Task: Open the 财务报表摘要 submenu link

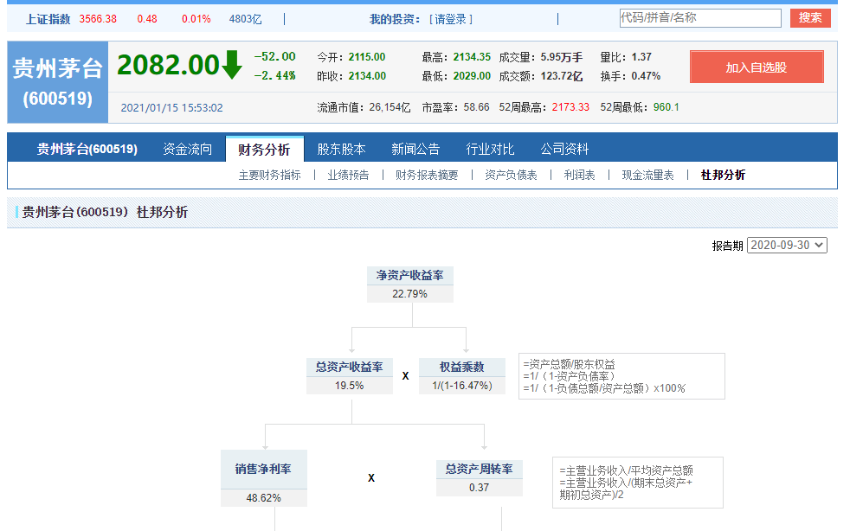Action: [x=427, y=175]
